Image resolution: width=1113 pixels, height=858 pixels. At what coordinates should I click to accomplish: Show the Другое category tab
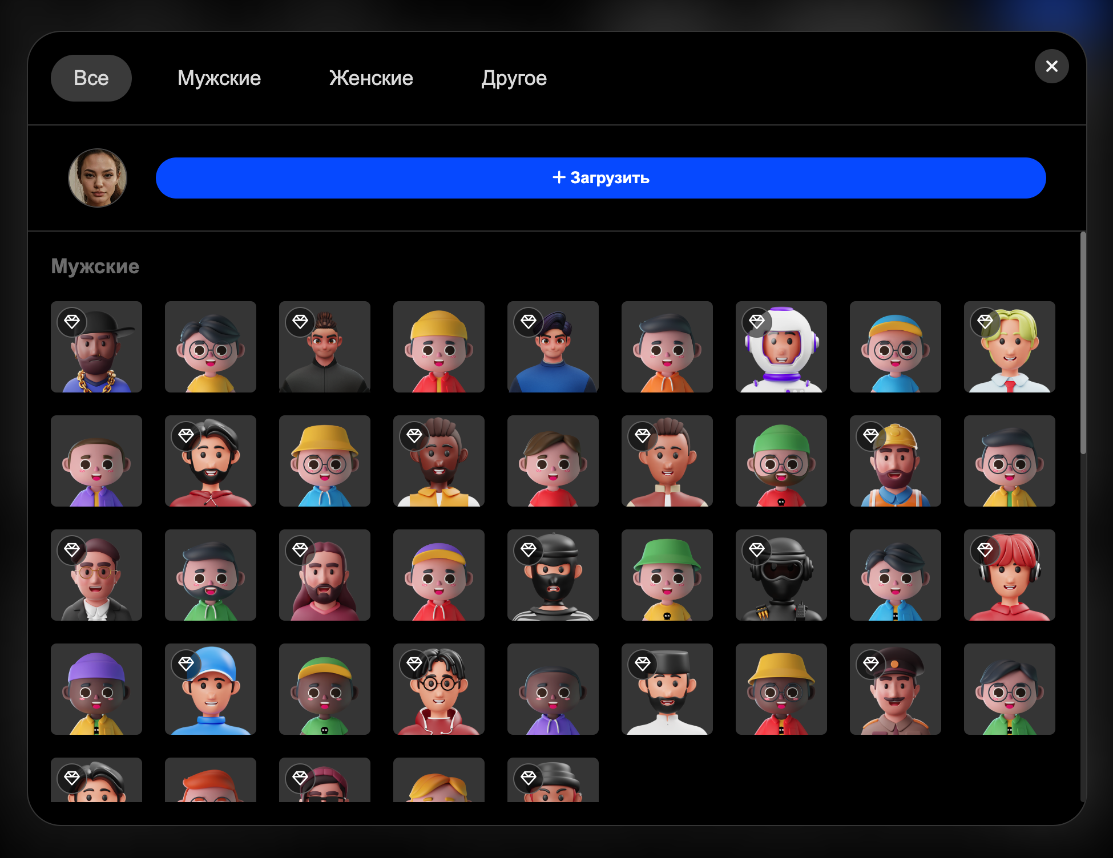pyautogui.click(x=514, y=78)
